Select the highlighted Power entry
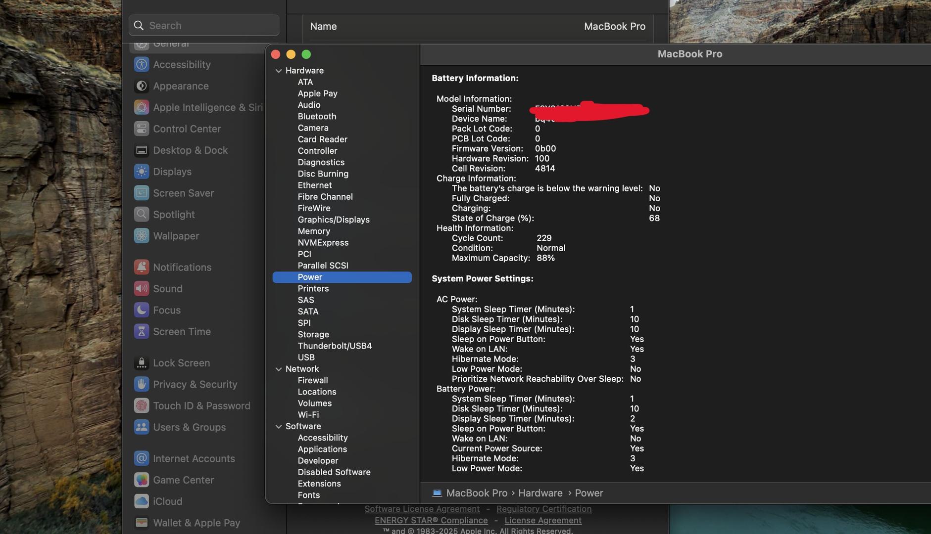Viewport: 931px width, 534px height. pos(342,277)
